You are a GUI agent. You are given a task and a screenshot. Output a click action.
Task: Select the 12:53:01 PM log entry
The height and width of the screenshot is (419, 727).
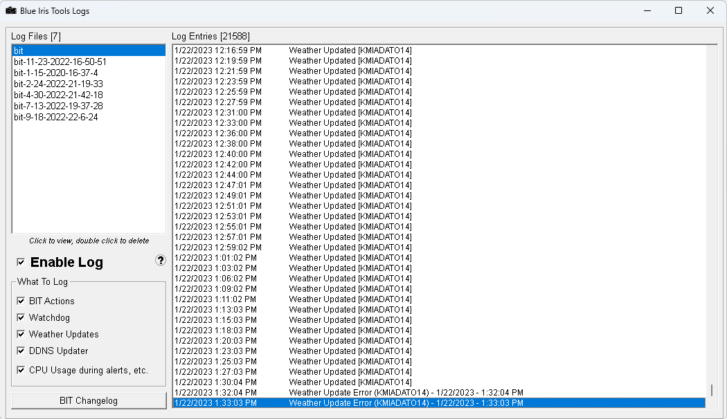[x=439, y=216]
